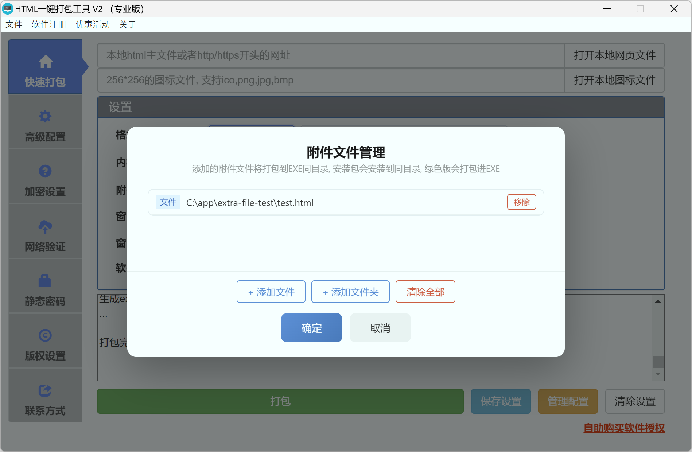Open the 优惠活动 menu
Viewport: 692px width, 452px height.
click(93, 24)
